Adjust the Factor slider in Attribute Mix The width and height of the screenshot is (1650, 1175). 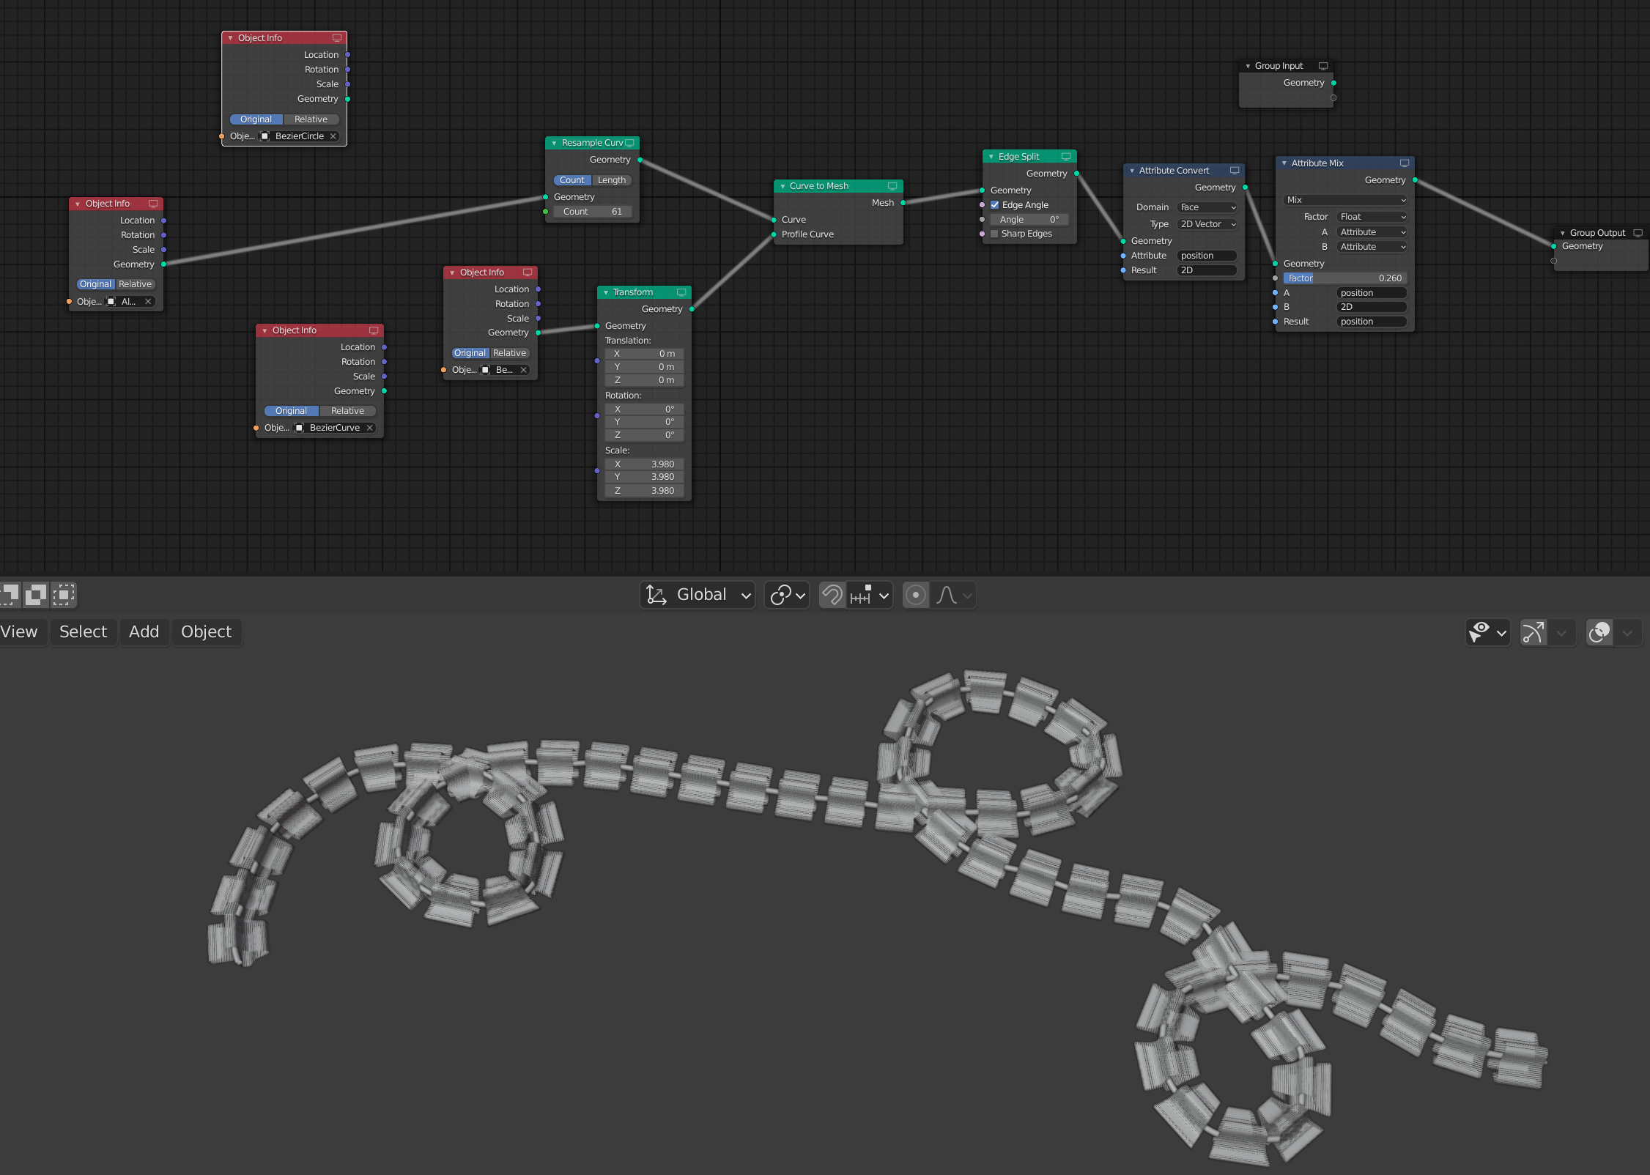(x=1345, y=278)
